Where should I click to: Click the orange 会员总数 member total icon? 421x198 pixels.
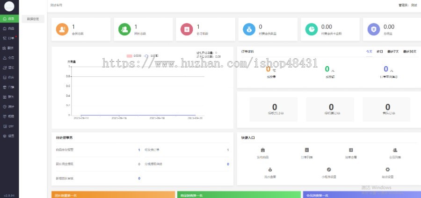[x=62, y=29]
